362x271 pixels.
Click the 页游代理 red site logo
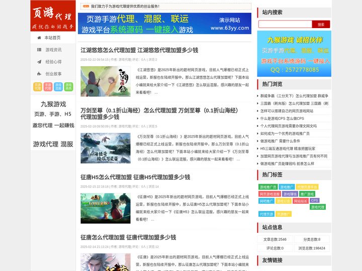[53, 16]
